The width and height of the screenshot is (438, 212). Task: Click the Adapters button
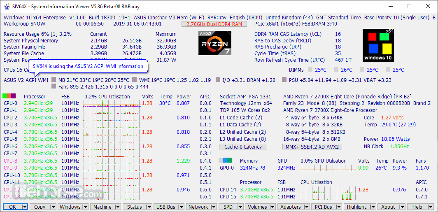[x=291, y=207]
